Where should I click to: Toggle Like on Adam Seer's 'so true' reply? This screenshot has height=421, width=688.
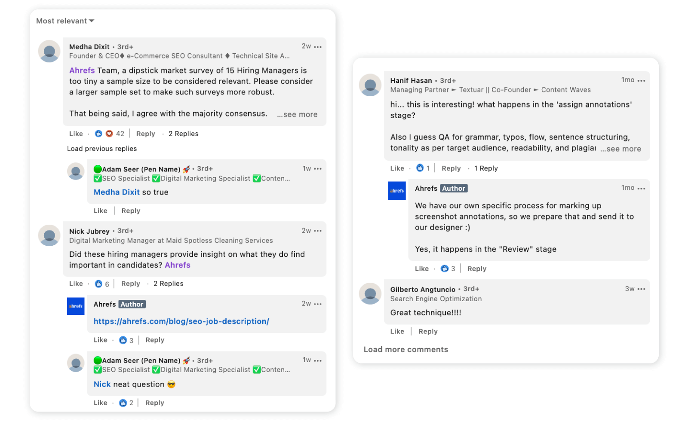coord(100,210)
